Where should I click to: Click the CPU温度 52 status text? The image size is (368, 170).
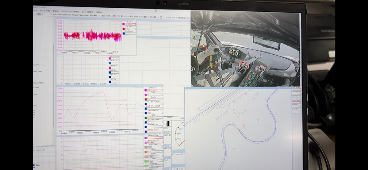coord(155,17)
